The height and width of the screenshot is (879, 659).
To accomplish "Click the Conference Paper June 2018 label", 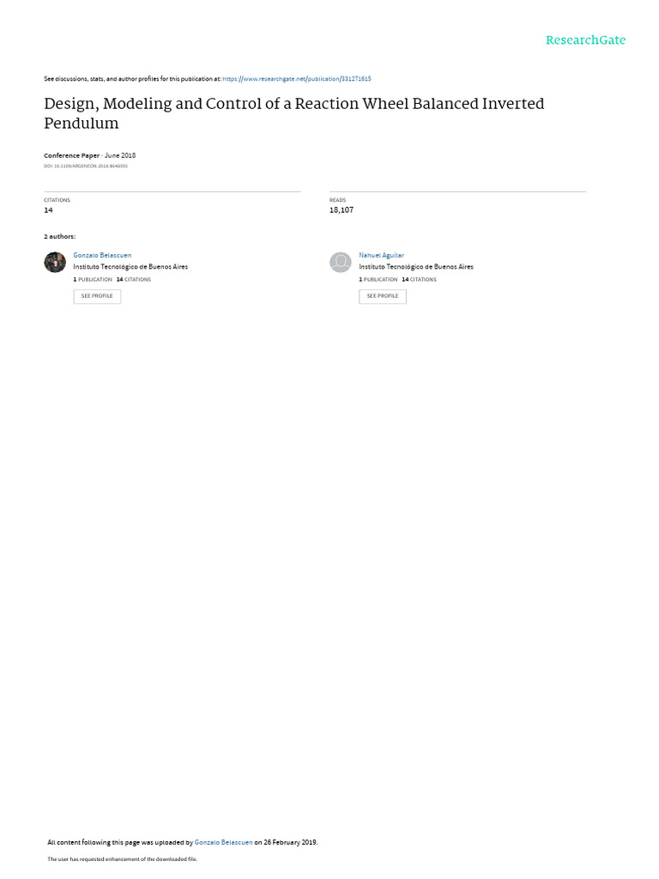I will point(89,155).
